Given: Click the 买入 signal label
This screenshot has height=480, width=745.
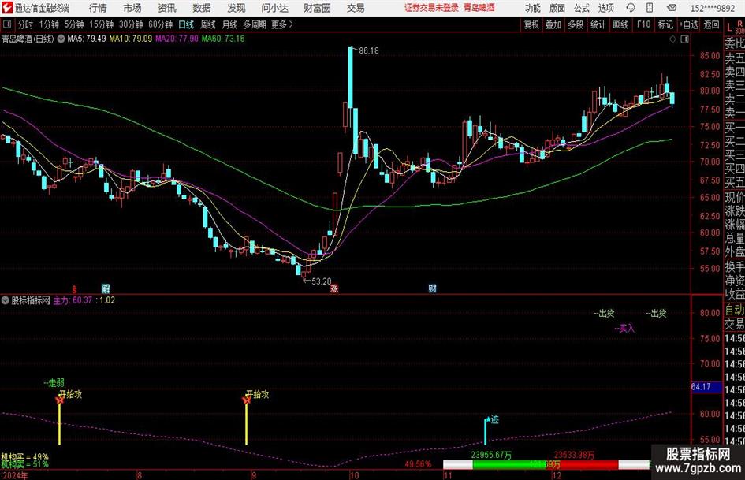Looking at the screenshot, I should [x=625, y=329].
